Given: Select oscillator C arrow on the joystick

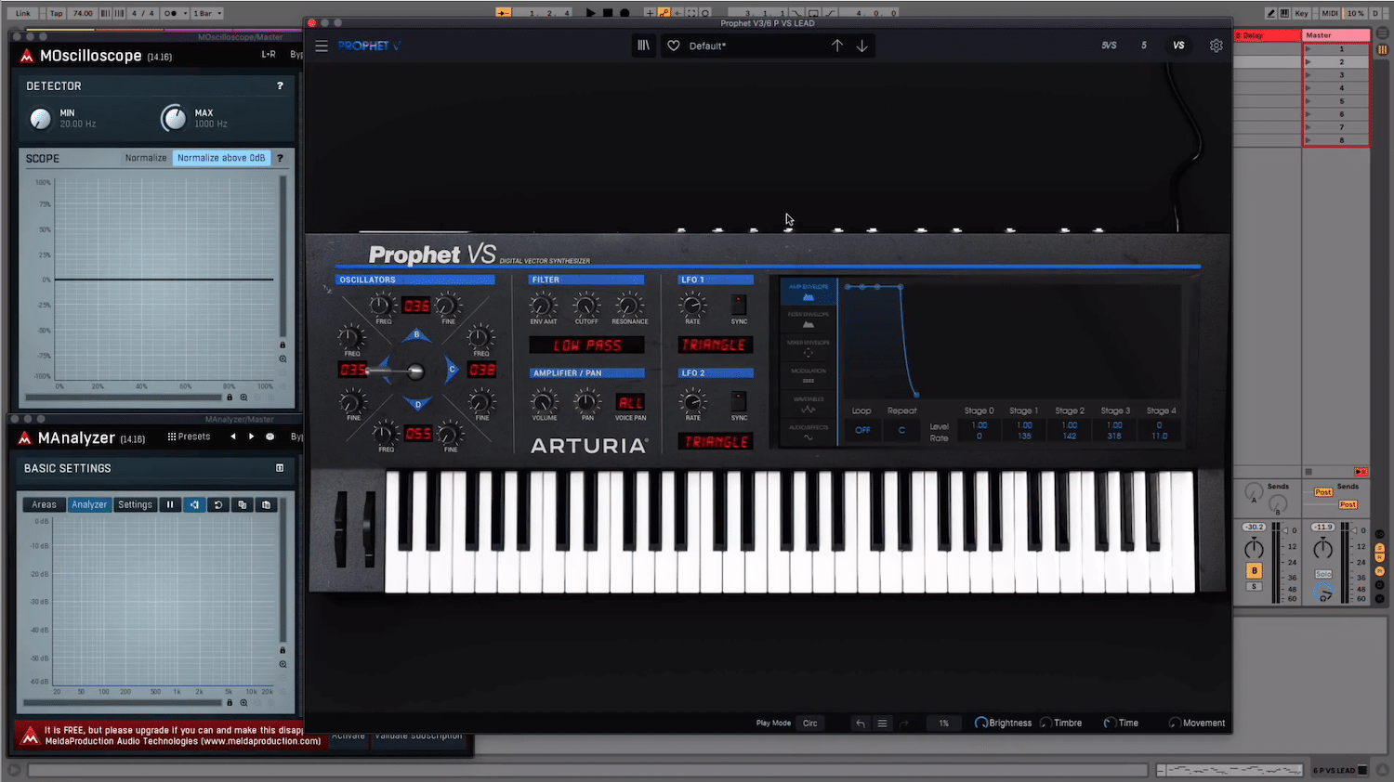Looking at the screenshot, I should (x=451, y=370).
